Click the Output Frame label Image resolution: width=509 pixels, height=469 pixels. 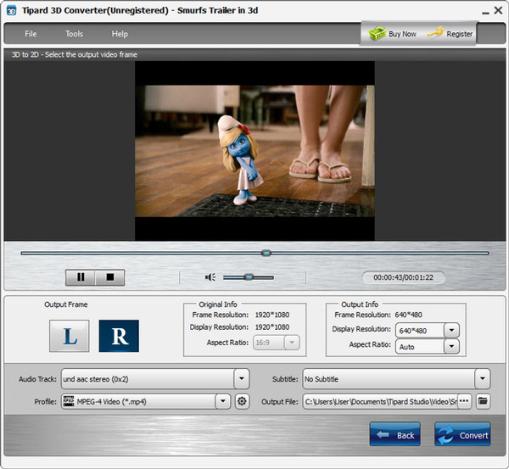[66, 304]
